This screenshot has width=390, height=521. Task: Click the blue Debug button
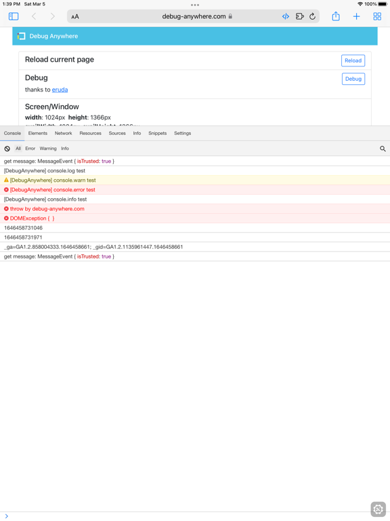click(x=353, y=79)
